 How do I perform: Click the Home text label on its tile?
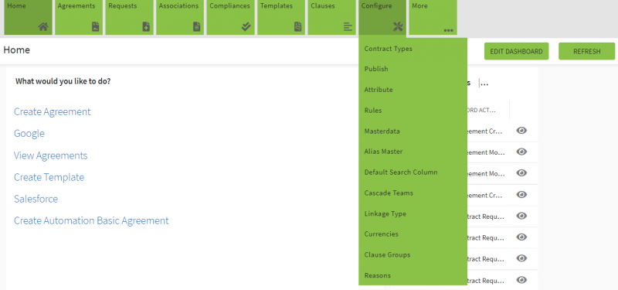[16, 6]
